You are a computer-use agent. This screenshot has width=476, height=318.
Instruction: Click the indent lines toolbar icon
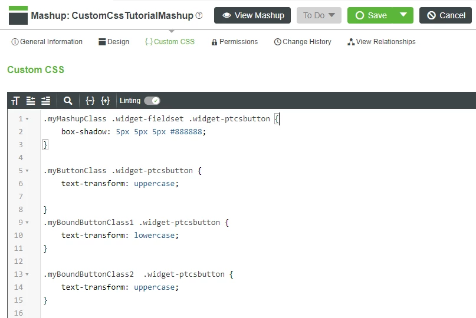tap(45, 101)
